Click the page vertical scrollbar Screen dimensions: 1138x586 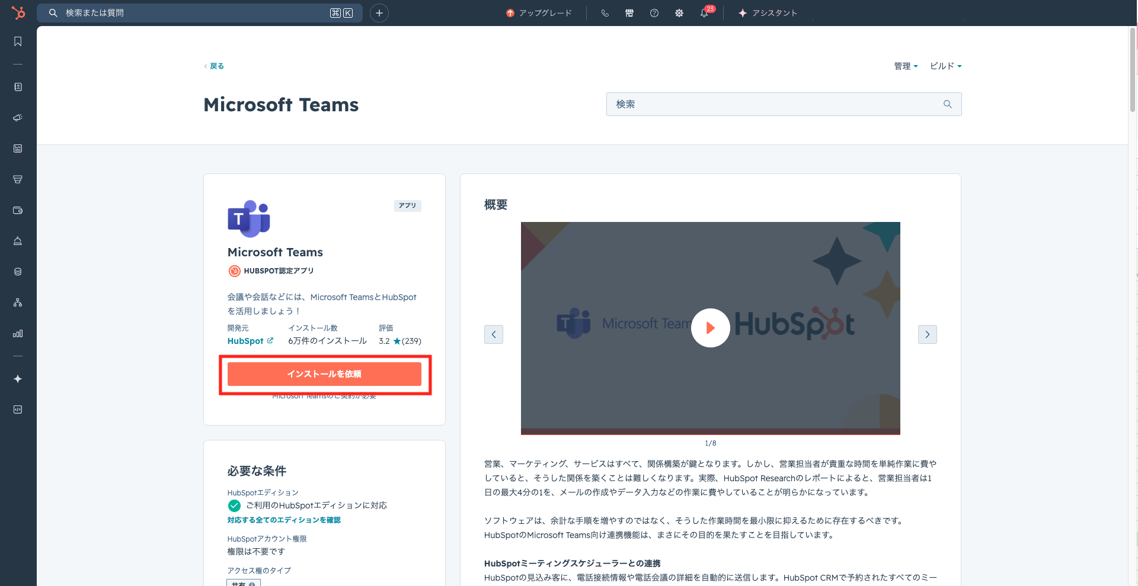tap(1133, 71)
